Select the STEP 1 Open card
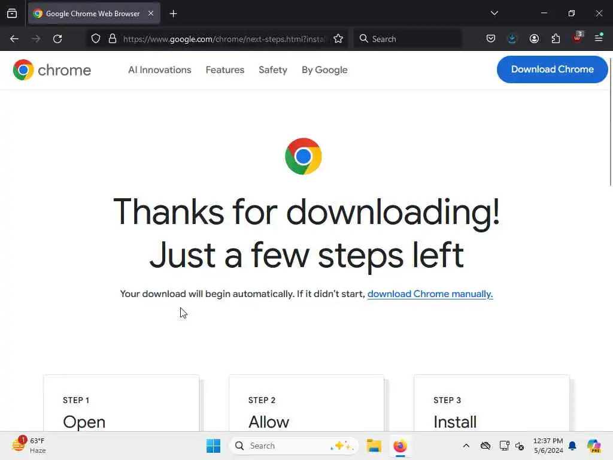The image size is (613, 460). [121, 404]
